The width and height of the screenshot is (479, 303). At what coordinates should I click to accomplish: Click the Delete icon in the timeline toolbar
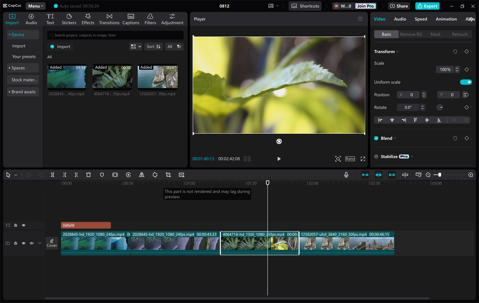[x=88, y=175]
